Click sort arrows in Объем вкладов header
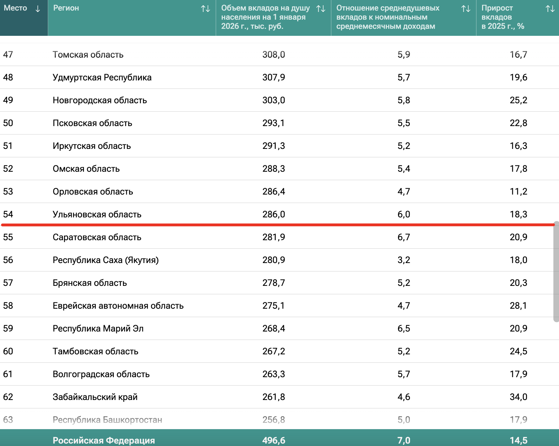The width and height of the screenshot is (559, 446). click(x=321, y=9)
